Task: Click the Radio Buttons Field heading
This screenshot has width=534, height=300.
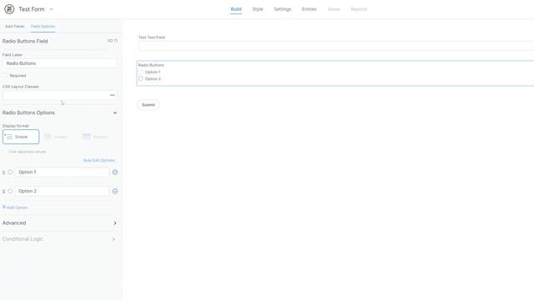Action: (x=25, y=41)
